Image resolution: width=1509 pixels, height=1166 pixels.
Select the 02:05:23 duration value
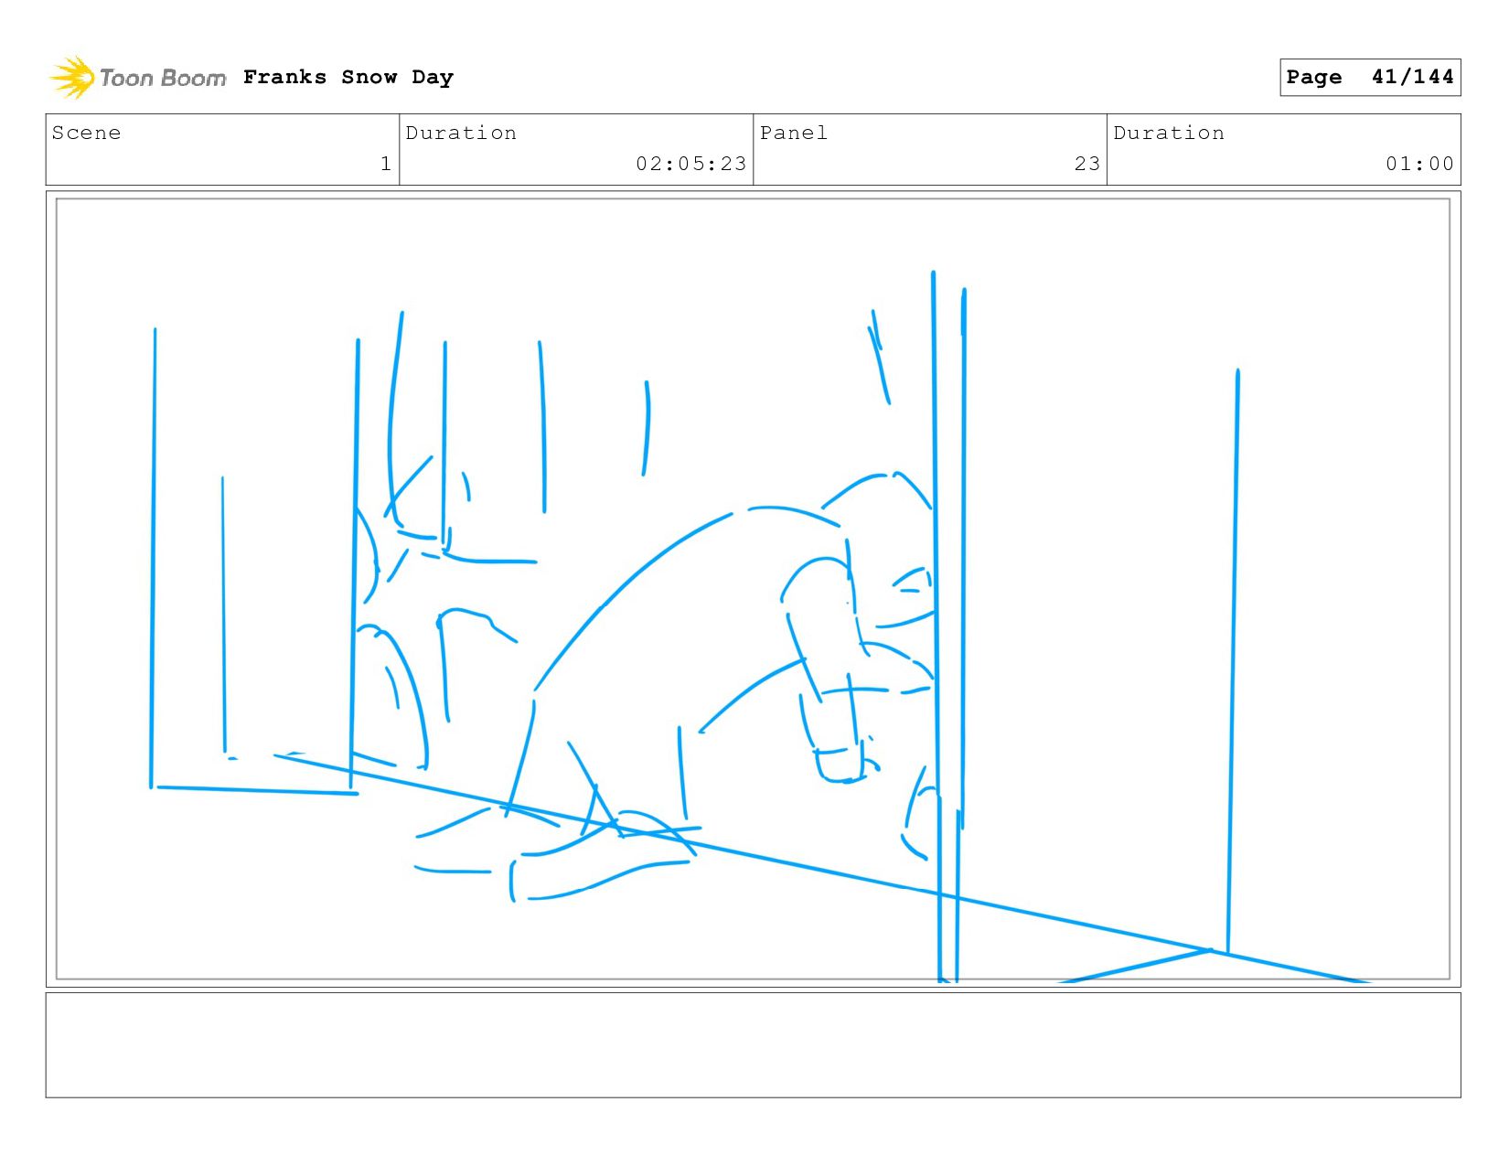(691, 164)
